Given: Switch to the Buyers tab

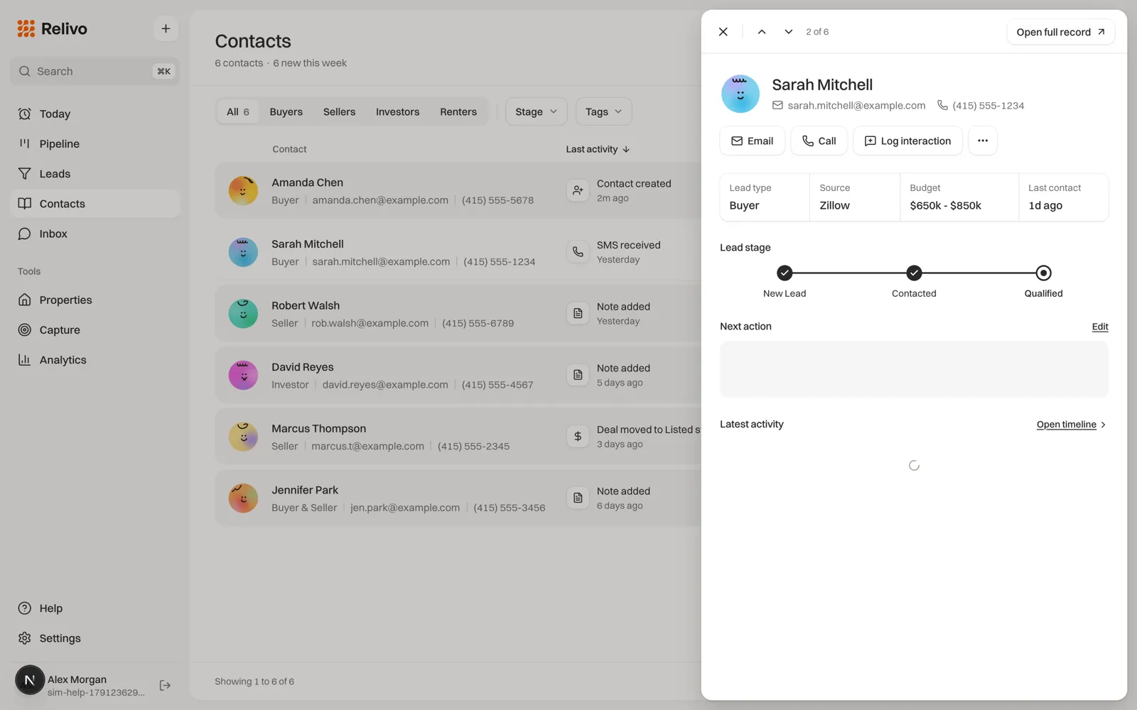Looking at the screenshot, I should pyautogui.click(x=286, y=111).
